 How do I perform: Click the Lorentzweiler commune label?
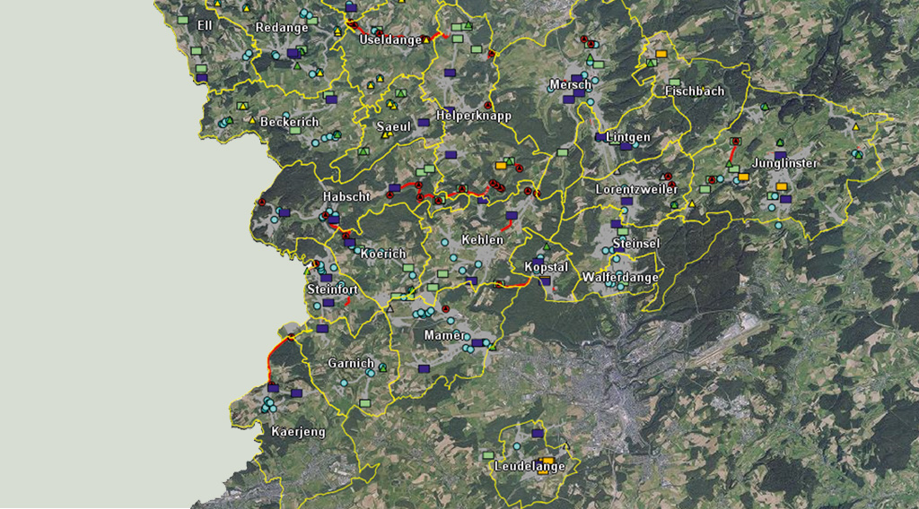637,190
